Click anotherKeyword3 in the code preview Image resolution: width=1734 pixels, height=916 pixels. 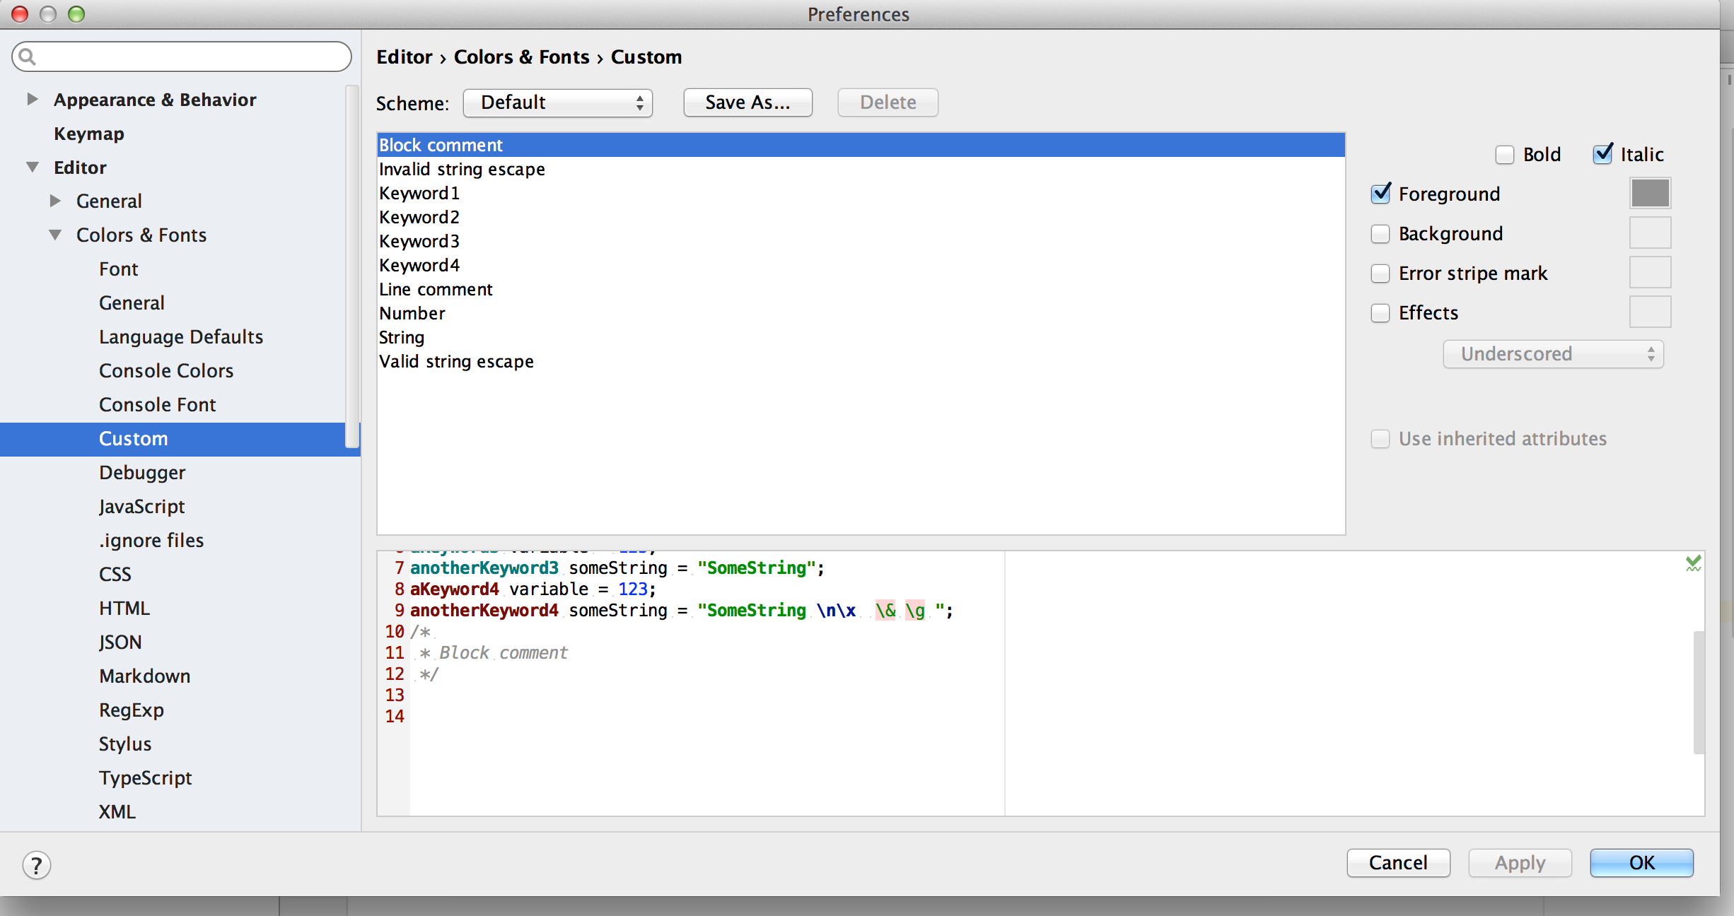tap(484, 568)
